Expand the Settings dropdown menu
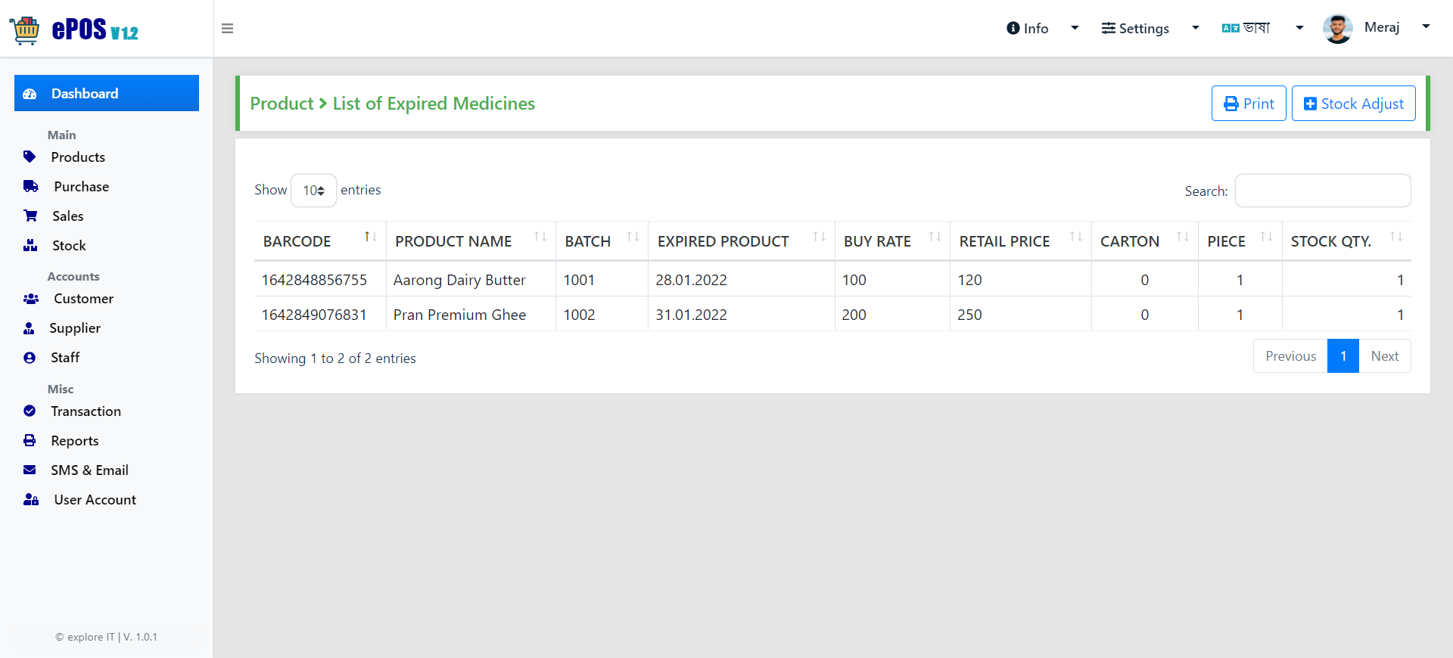This screenshot has height=658, width=1453. (x=1150, y=28)
